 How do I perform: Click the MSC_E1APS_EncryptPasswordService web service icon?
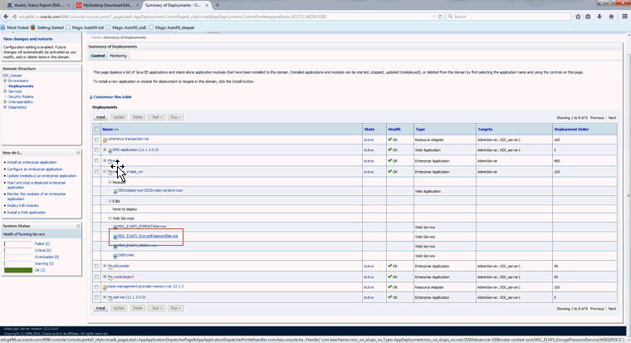[115, 237]
